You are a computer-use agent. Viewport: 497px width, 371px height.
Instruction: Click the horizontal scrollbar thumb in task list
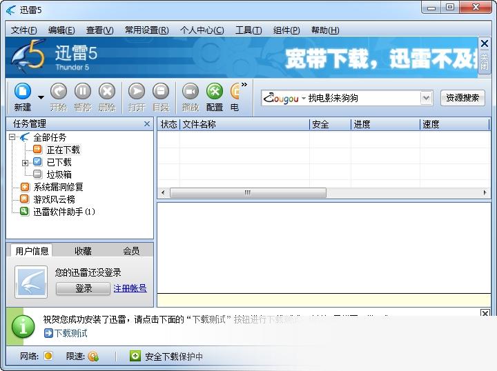coord(248,192)
